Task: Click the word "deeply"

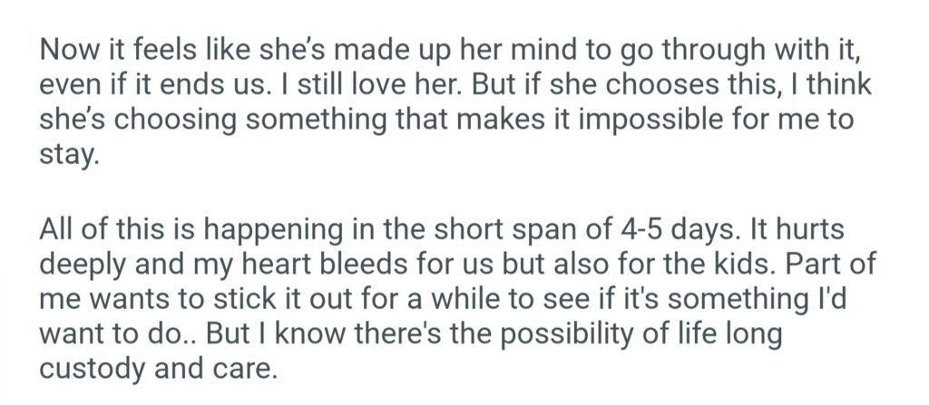Action: (90, 262)
